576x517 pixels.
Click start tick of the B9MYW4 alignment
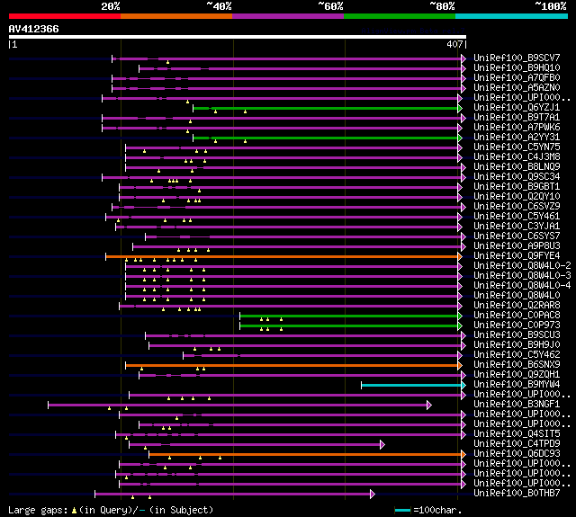(362, 385)
